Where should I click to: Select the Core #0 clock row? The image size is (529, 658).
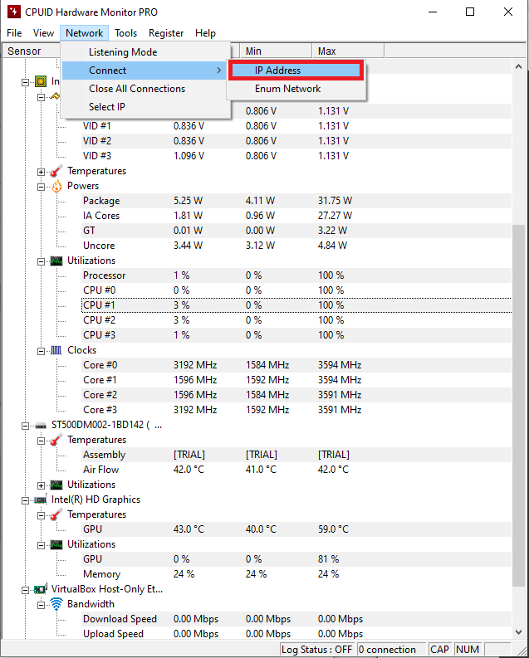296,365
